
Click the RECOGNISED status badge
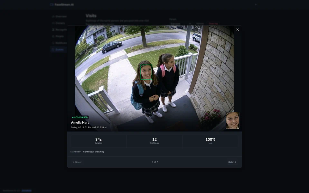coord(80,117)
